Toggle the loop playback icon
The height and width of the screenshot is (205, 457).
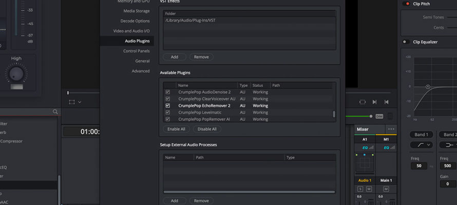(363, 102)
